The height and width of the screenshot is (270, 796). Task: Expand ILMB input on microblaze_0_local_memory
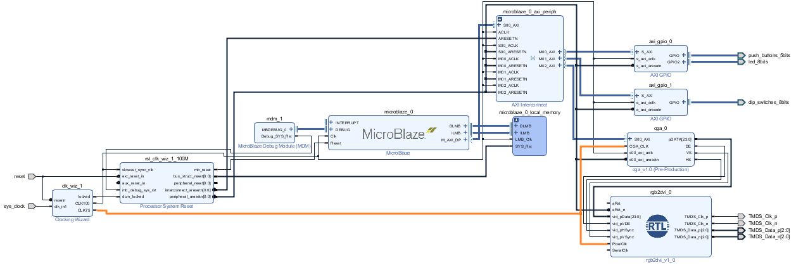tap(516, 132)
